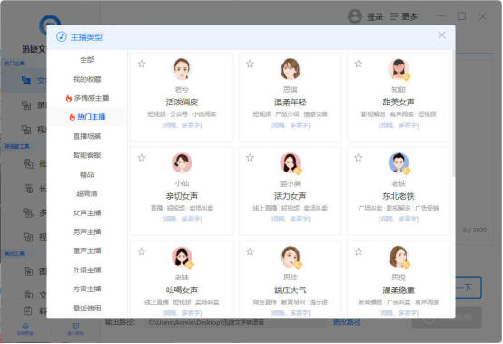Click the 批 tool icon in the main sidebar
Viewport: 503px width, 344px height.
point(28,163)
